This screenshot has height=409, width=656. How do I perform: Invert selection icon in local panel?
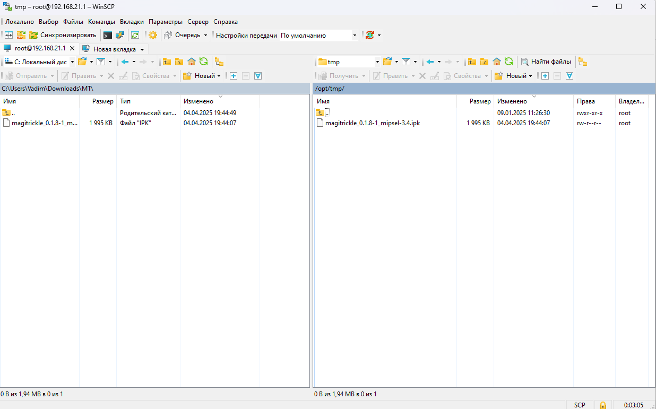pyautogui.click(x=258, y=76)
